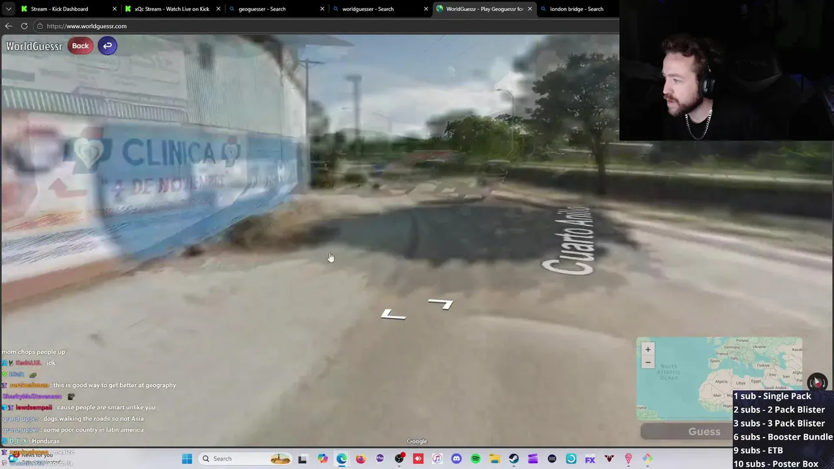Open File Explorer from the taskbar

tap(495, 459)
